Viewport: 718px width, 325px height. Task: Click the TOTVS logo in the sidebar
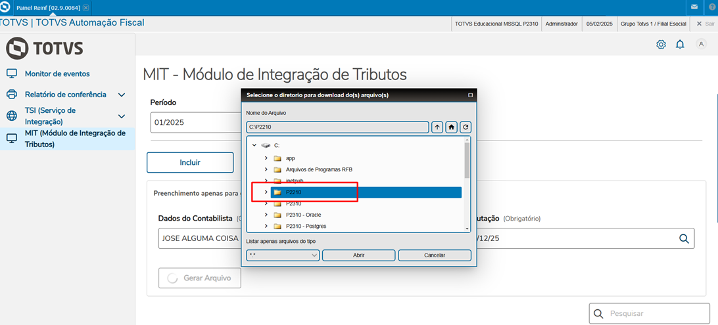45,49
